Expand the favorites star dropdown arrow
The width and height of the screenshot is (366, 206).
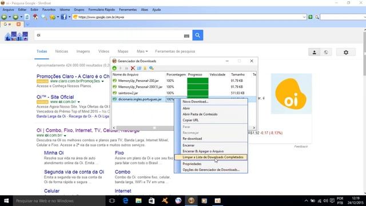(58, 17)
